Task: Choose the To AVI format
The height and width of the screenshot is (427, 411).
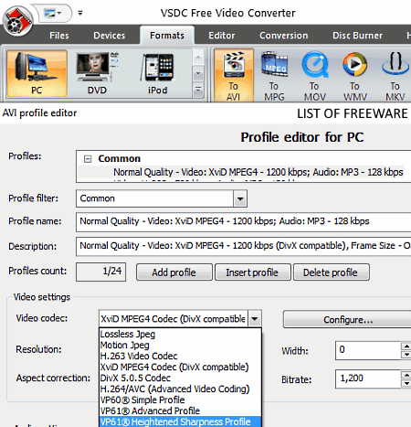Action: pos(234,76)
